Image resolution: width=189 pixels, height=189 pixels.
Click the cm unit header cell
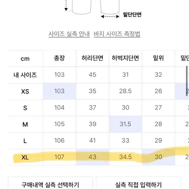(25, 59)
